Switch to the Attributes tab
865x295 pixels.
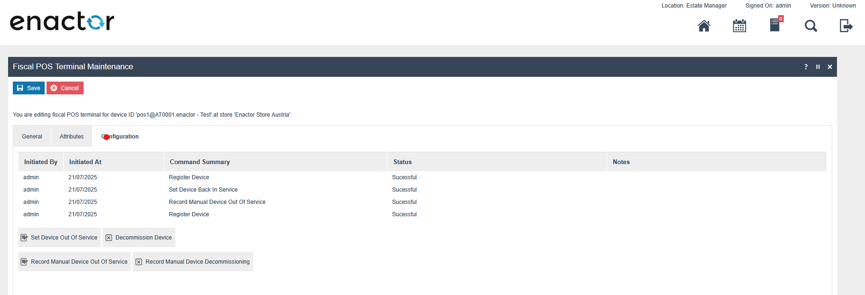72,137
